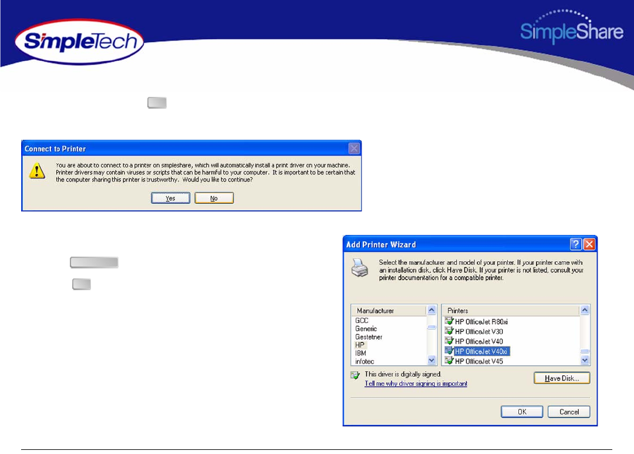The width and height of the screenshot is (634, 454).
Task: Select IBM in Manufacturer list
Action: [360, 353]
